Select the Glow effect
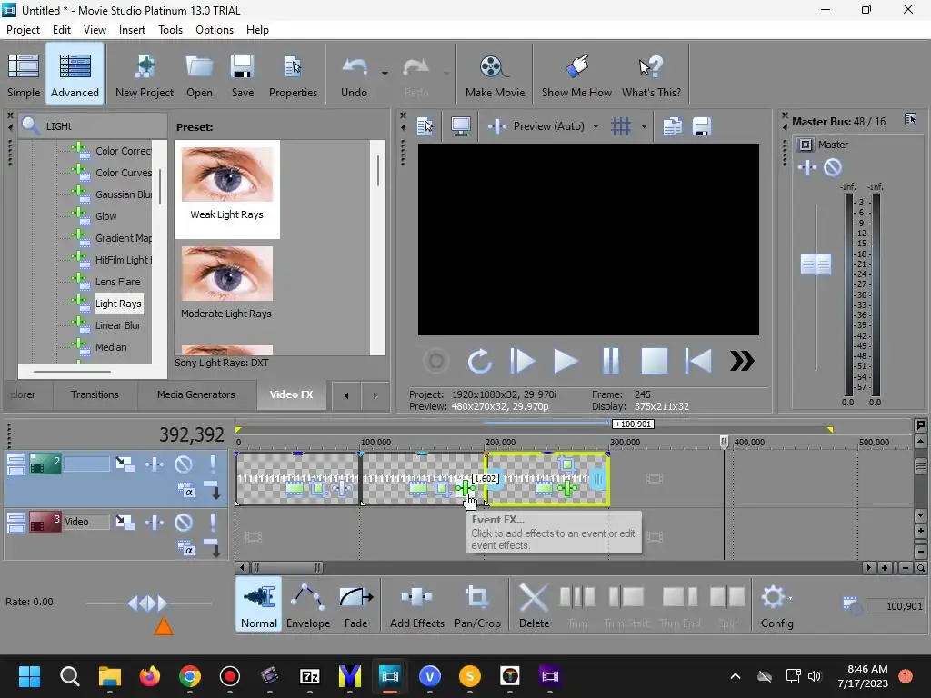 pyautogui.click(x=106, y=216)
